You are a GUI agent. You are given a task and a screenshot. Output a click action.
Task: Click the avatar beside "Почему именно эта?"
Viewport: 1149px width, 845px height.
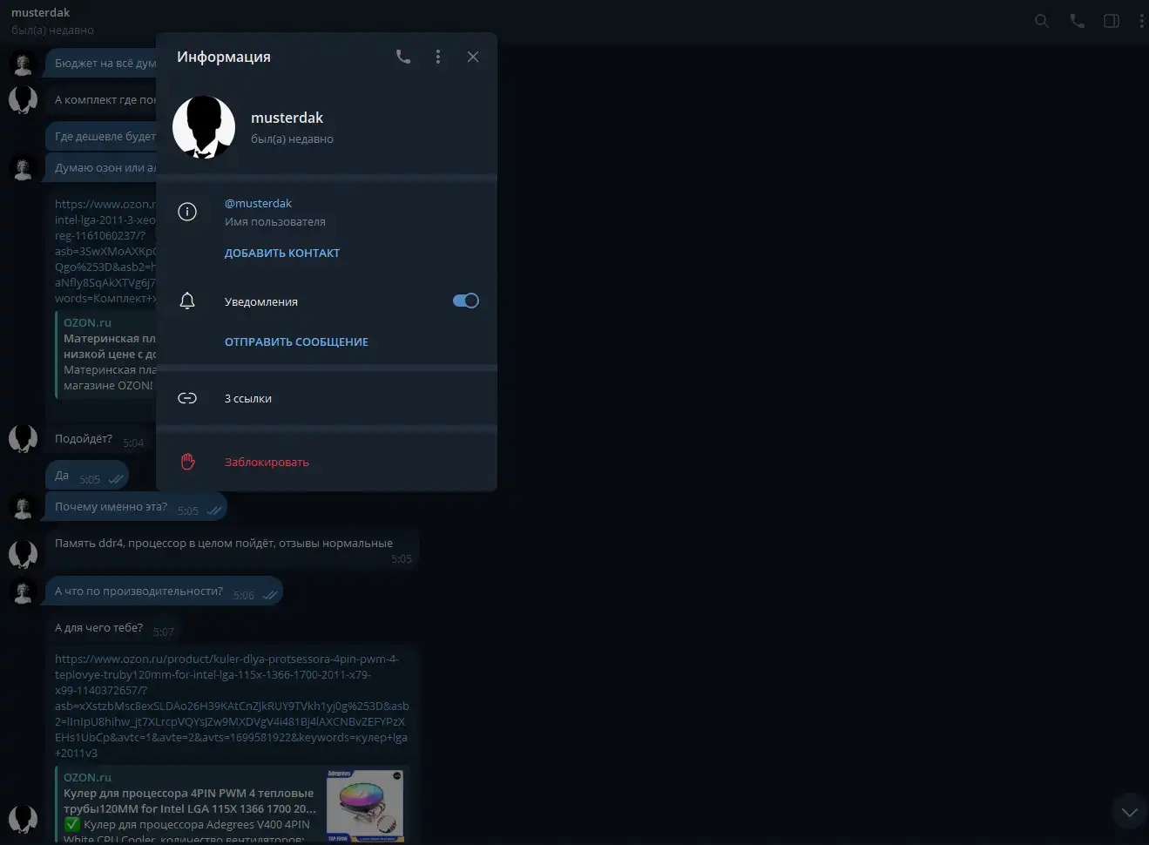click(x=23, y=507)
